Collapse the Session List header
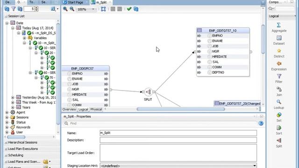The image size is (299, 168). point(6,16)
